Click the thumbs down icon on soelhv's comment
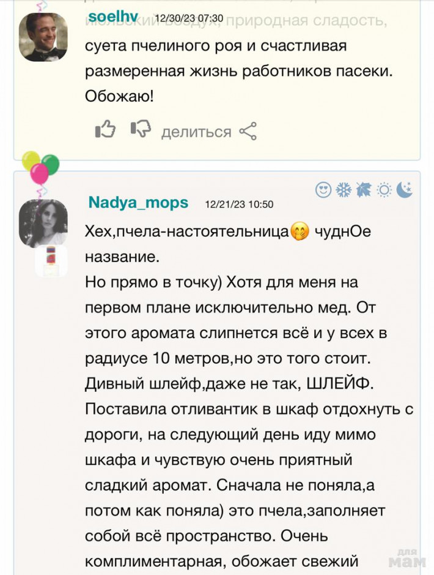 (x=141, y=130)
